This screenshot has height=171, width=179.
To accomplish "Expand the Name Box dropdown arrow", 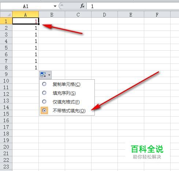I will click(x=55, y=6).
